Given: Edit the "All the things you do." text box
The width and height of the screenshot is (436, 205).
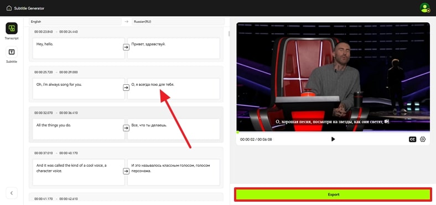Looking at the screenshot, I should pyautogui.click(x=79, y=129).
